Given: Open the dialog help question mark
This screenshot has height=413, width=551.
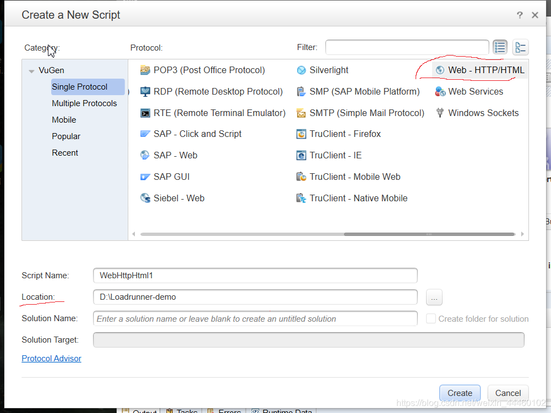Looking at the screenshot, I should (x=520, y=15).
